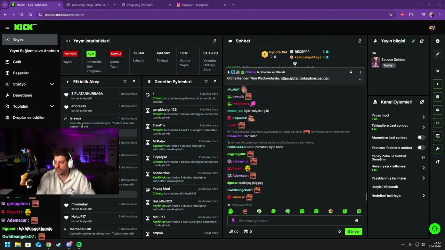Edit stream info with the Yayın bilgisi pencil icon

pos(413,41)
